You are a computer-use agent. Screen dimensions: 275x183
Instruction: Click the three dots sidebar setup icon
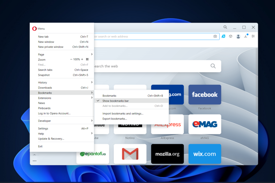34,161
